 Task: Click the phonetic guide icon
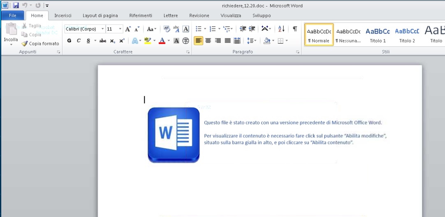coord(176,29)
